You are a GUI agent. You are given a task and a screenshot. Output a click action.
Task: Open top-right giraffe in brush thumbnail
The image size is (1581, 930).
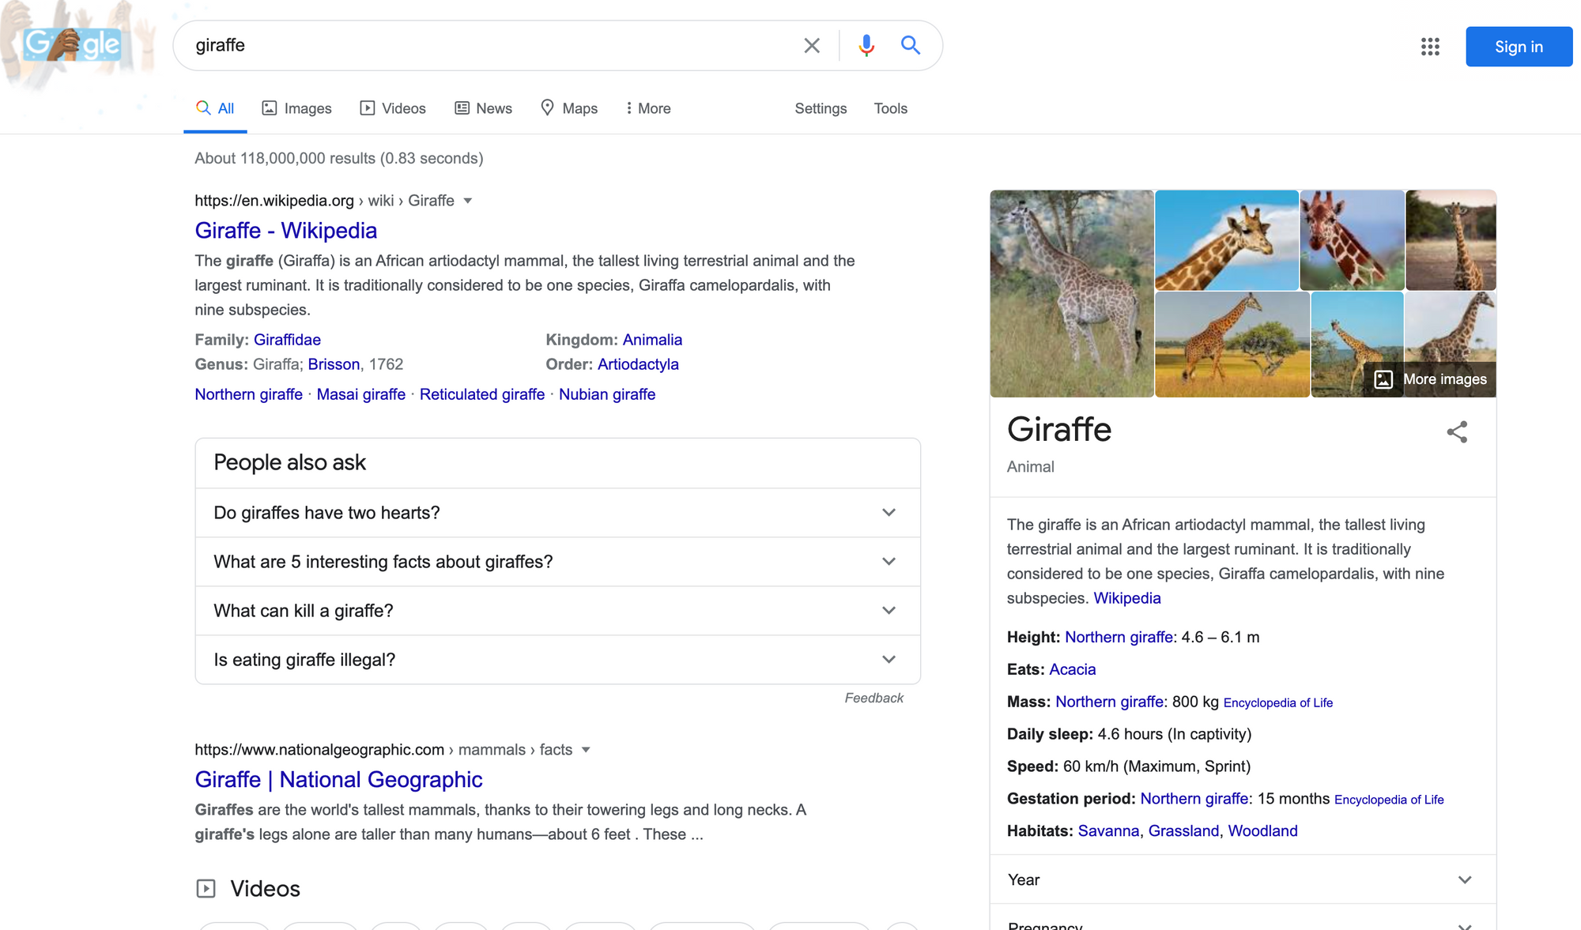point(1451,240)
